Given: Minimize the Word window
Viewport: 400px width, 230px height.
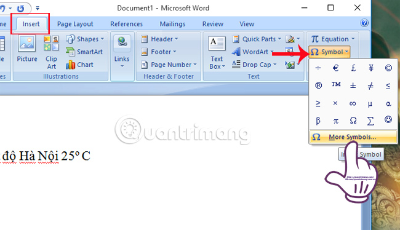Looking at the screenshot, I should pos(305,7).
